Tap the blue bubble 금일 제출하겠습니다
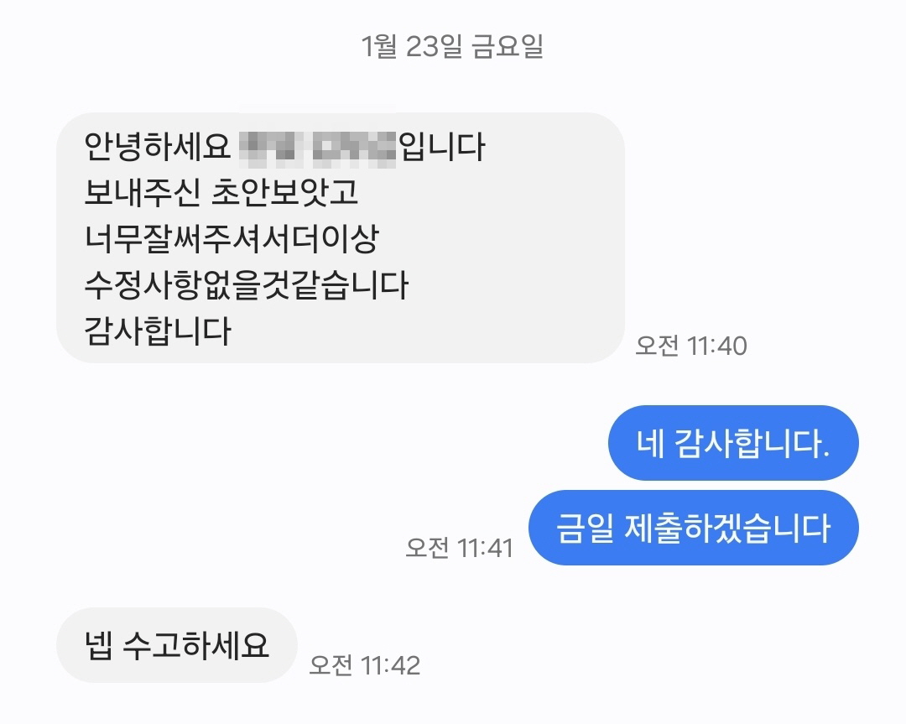Screen dimensions: 906x724 click(x=694, y=528)
